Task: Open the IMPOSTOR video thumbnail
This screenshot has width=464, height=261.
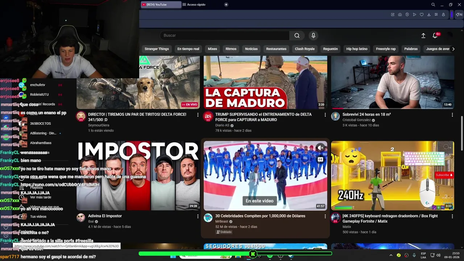Action: [x=138, y=176]
